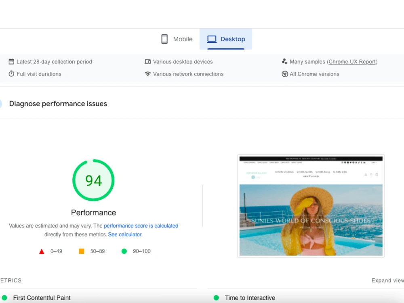The image size is (404, 303).
Task: Click Expand view in the metrics section
Action: point(387,280)
